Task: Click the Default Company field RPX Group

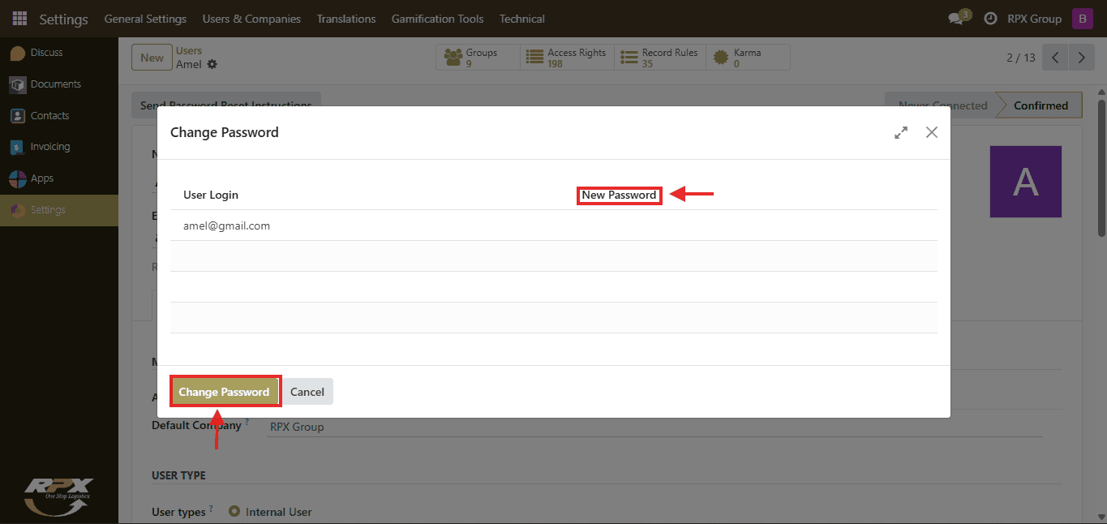Action: [x=654, y=427]
